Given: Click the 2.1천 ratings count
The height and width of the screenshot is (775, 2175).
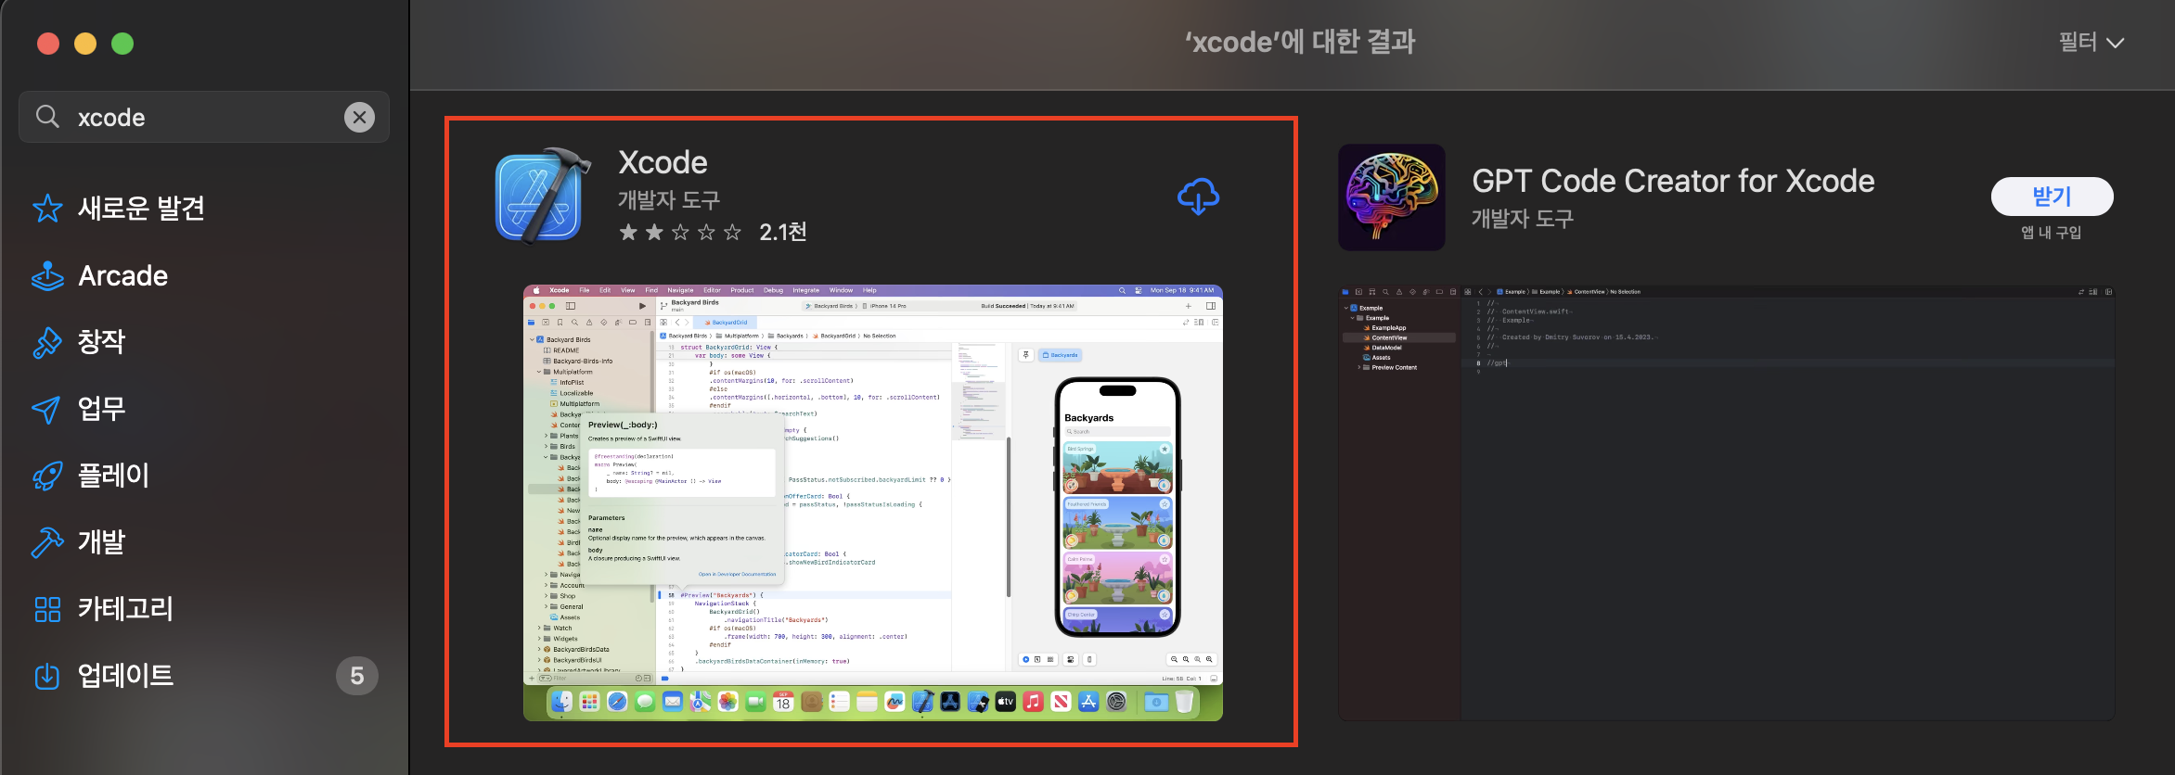Looking at the screenshot, I should [x=782, y=232].
